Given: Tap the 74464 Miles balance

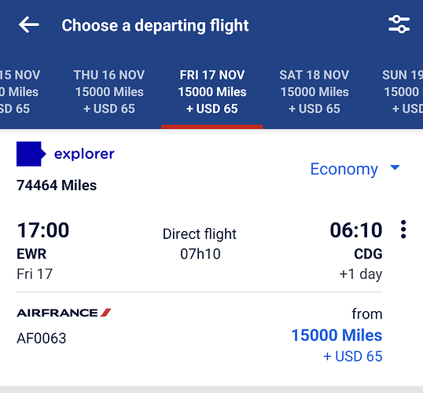Looking at the screenshot, I should tap(57, 185).
